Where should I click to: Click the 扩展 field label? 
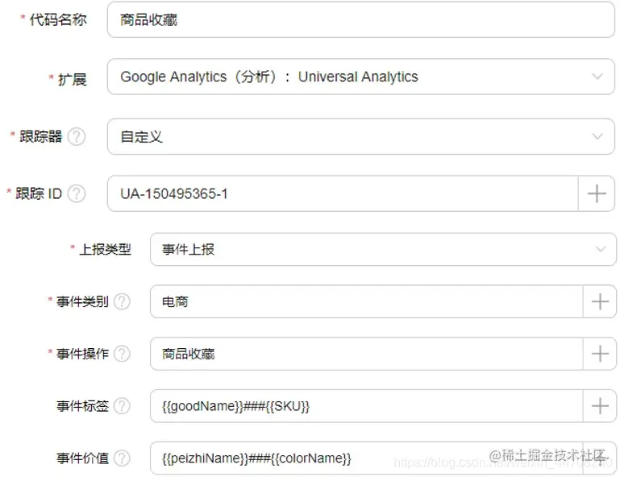tap(72, 80)
